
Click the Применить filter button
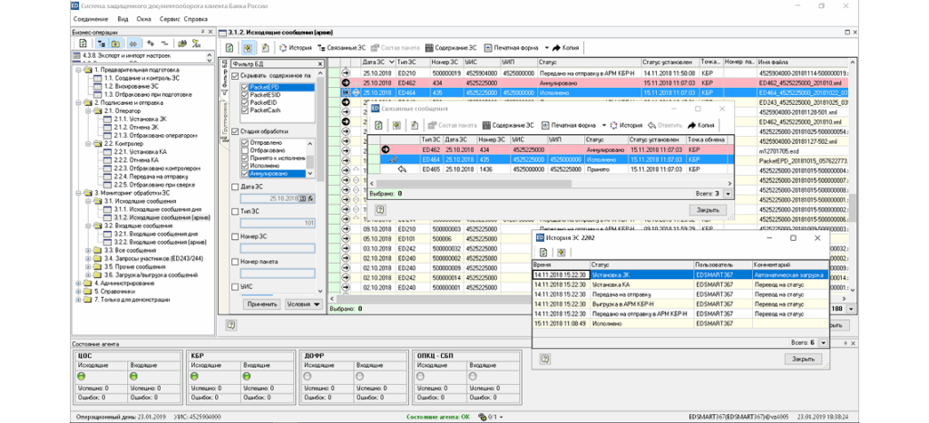(262, 304)
